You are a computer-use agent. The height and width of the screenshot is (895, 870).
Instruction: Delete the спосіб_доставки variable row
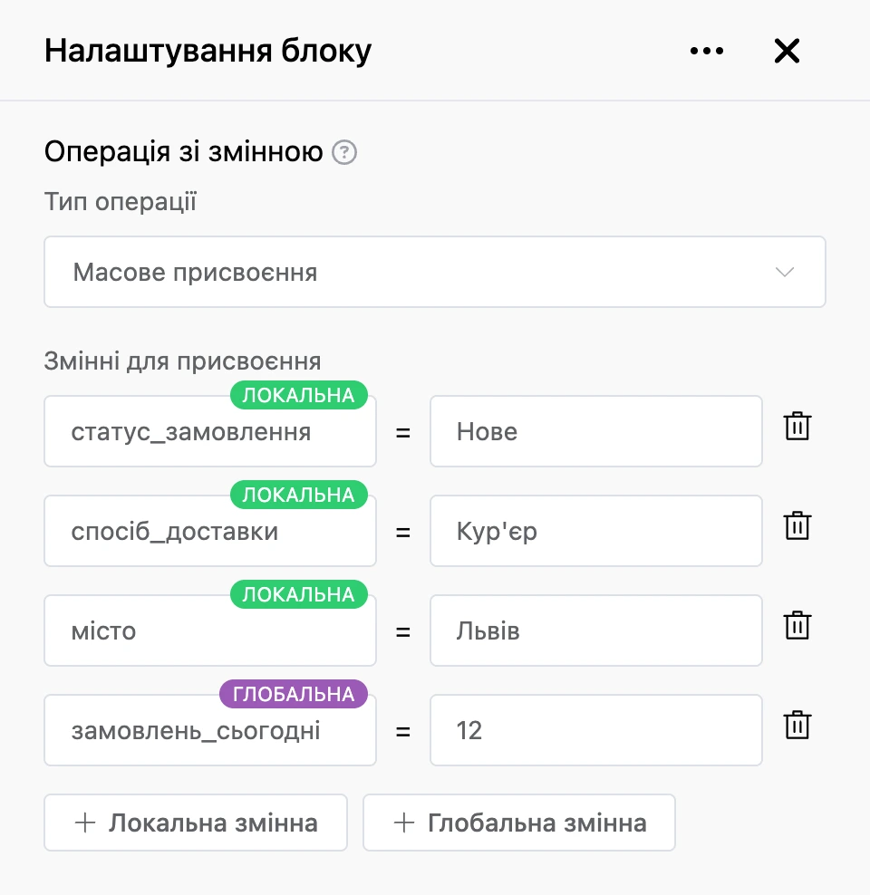pyautogui.click(x=797, y=525)
